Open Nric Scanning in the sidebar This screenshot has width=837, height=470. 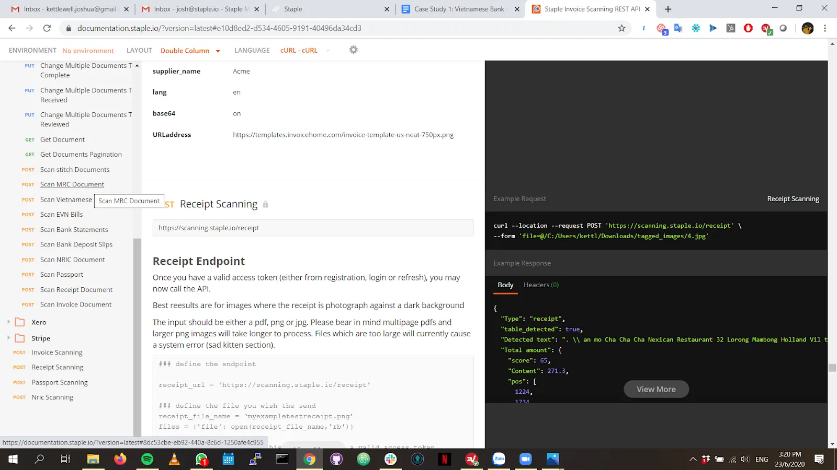52,397
